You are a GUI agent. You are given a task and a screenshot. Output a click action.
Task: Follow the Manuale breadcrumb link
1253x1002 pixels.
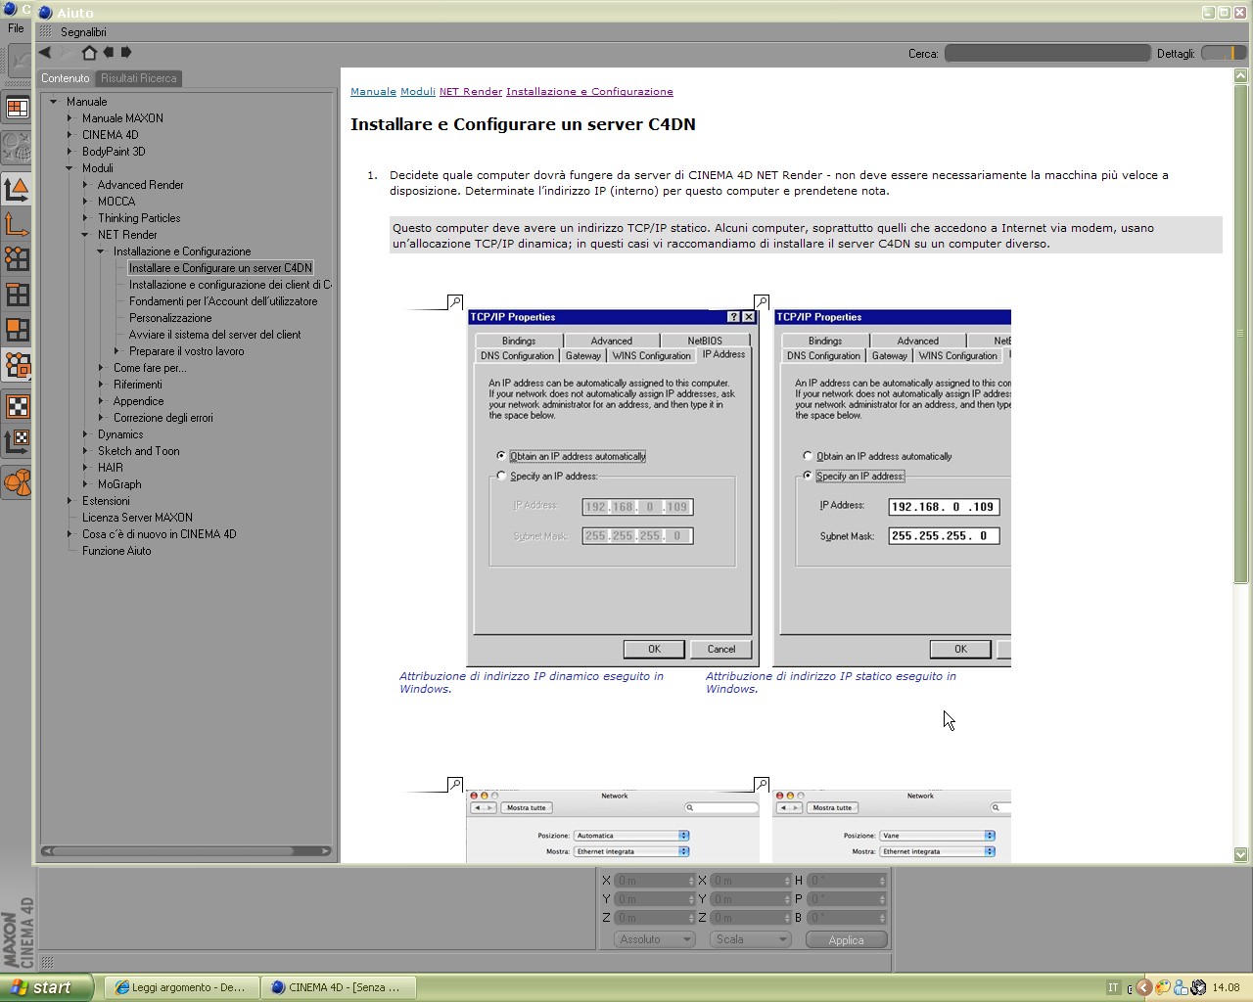click(373, 92)
